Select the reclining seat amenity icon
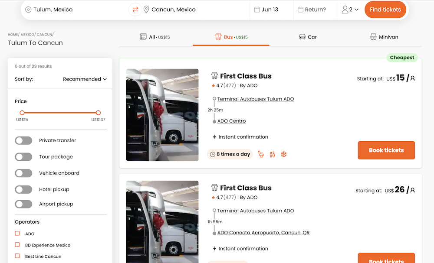Viewport: 434px width, 263px height. (261, 154)
